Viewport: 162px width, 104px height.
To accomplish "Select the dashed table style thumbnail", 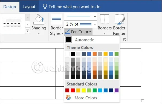I will (x=13, y=24).
